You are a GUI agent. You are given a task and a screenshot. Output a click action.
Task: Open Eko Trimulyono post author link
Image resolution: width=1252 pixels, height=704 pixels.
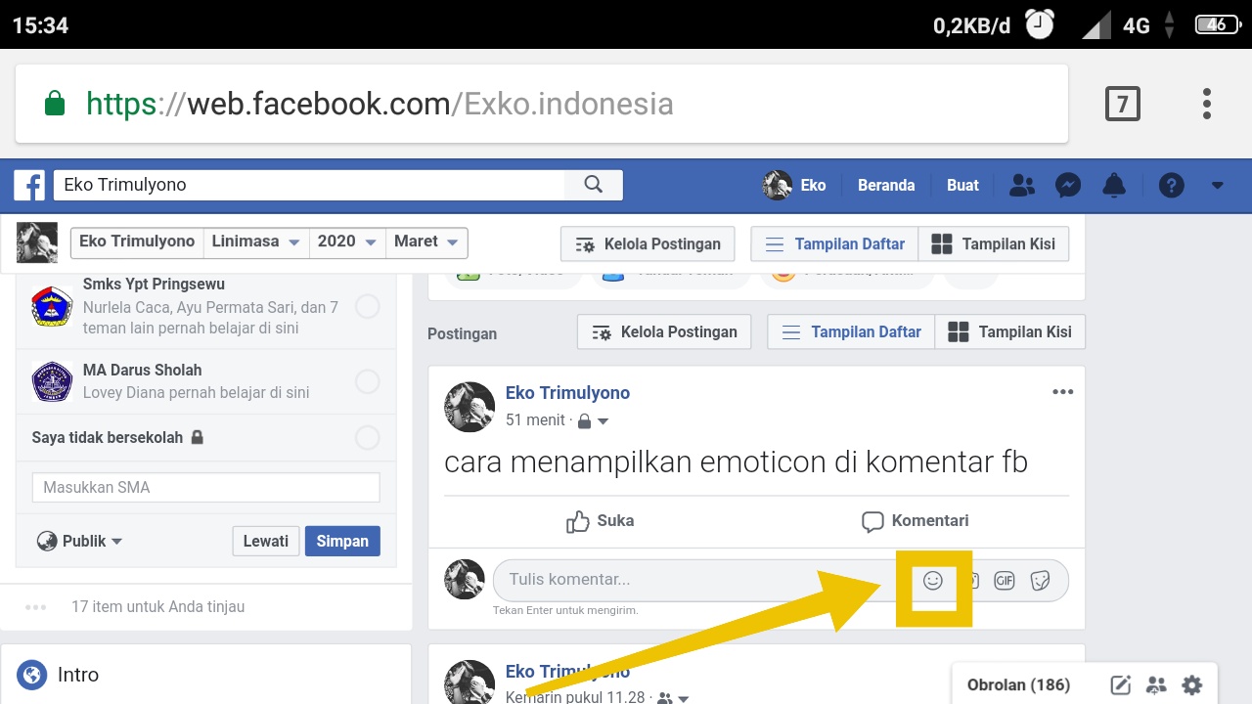(567, 393)
